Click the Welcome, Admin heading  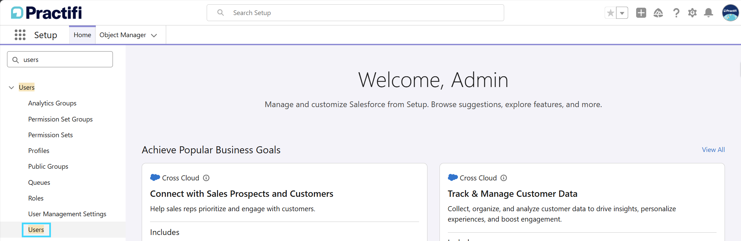tap(433, 80)
